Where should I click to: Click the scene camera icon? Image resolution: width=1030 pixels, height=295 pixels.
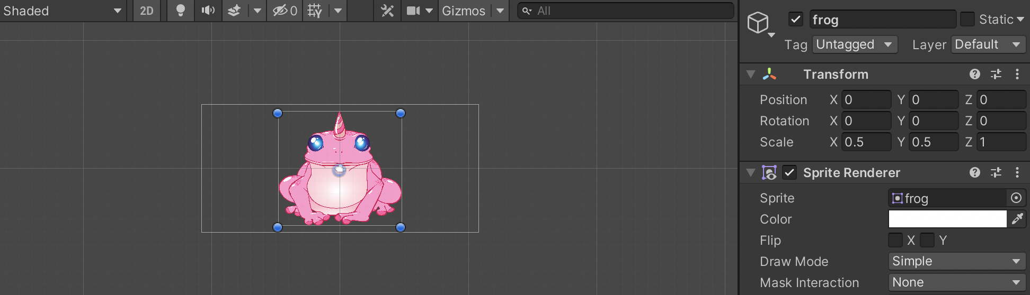[x=413, y=11]
